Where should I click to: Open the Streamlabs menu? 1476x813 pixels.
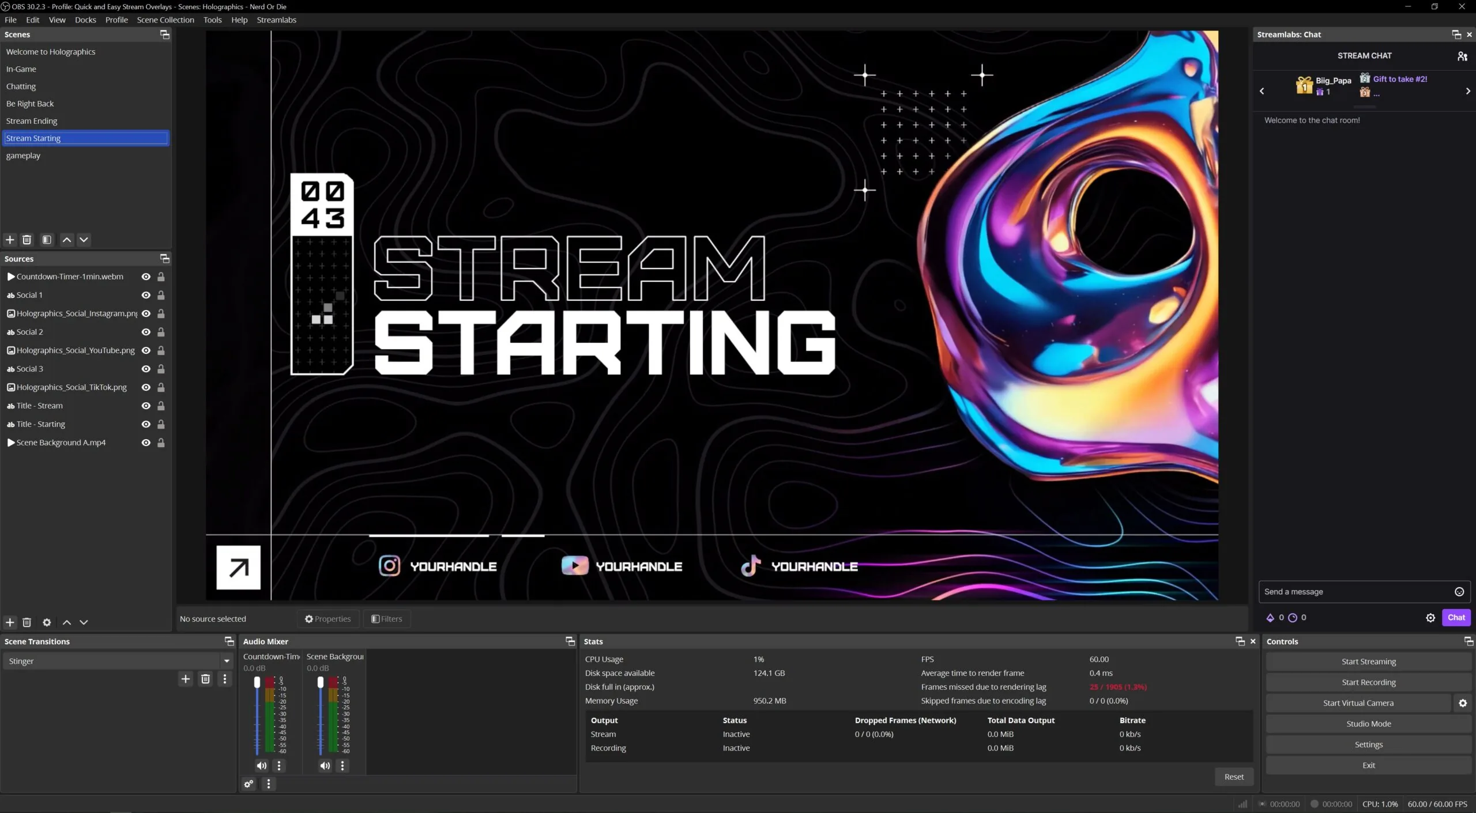[x=276, y=20]
